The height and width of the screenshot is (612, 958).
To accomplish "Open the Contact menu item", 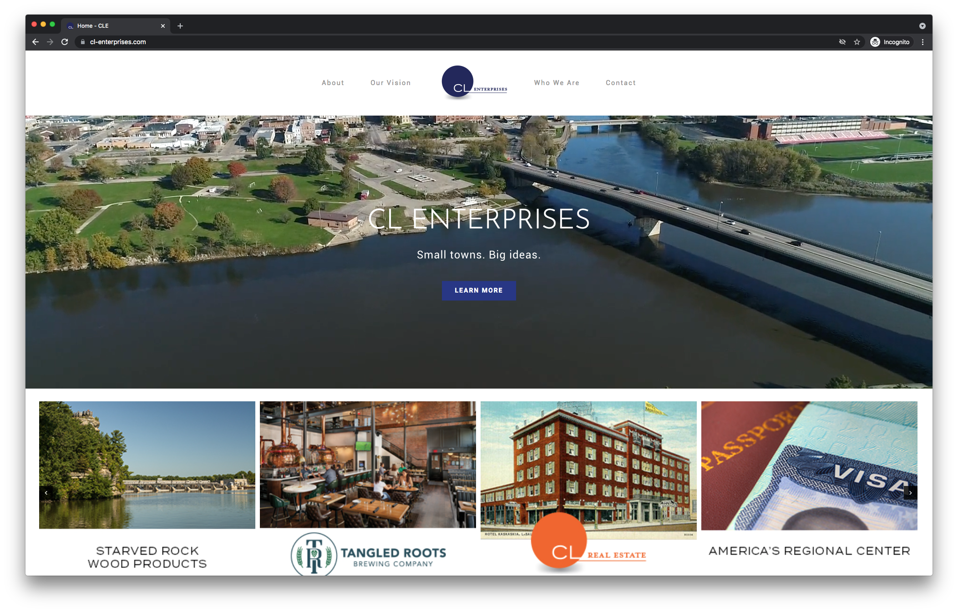I will (621, 83).
